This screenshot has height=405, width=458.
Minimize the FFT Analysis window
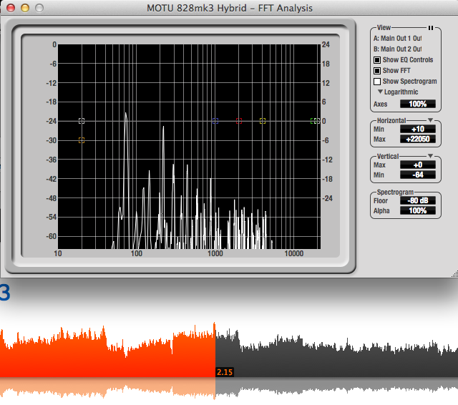(25, 8)
